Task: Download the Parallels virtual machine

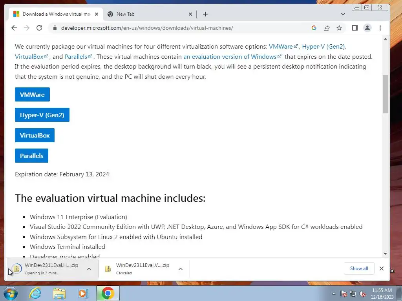Action: click(31, 156)
